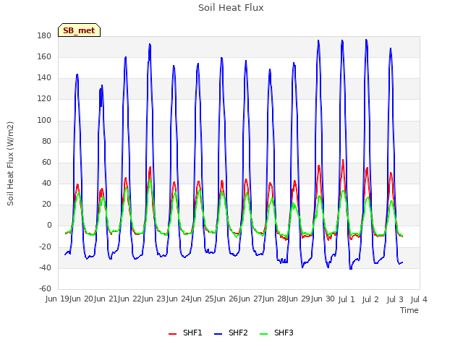
Task: Click the Jul 4 x-axis tick label
Action: (419, 299)
